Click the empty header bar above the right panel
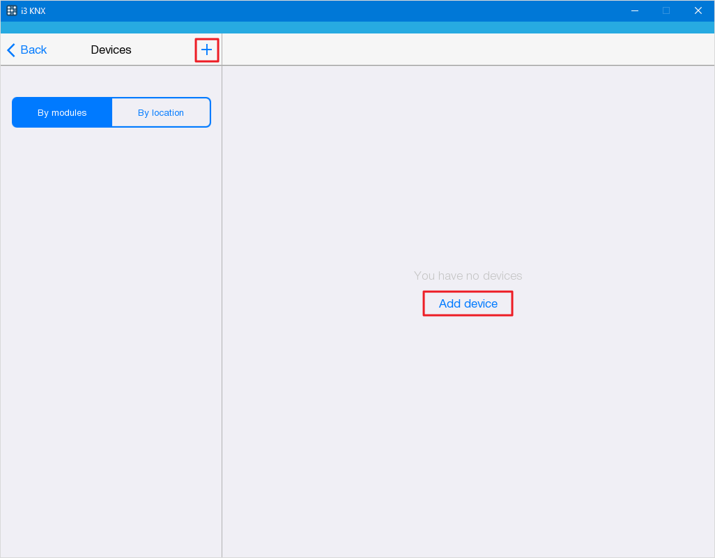 [467, 50]
